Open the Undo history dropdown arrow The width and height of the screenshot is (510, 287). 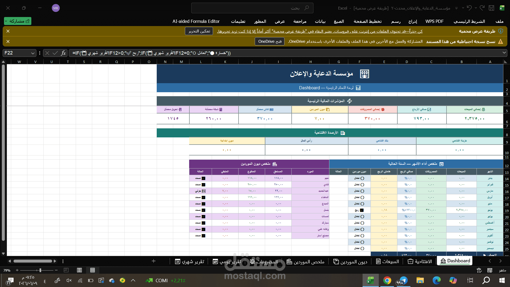tap(463, 8)
